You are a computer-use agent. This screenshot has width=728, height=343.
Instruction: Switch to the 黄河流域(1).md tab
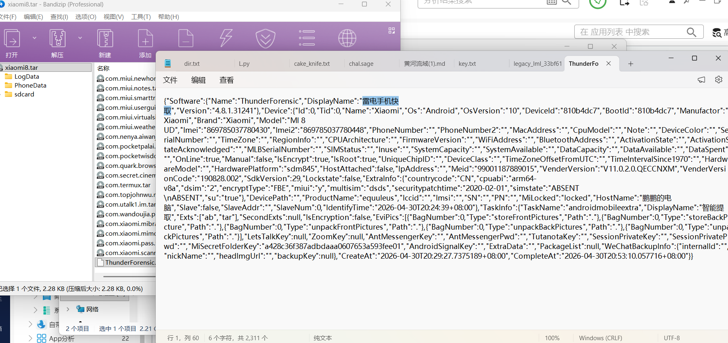425,64
